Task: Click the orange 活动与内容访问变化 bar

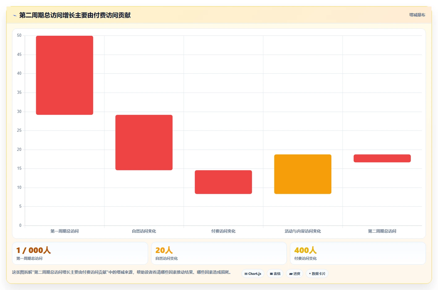Action: click(x=303, y=174)
